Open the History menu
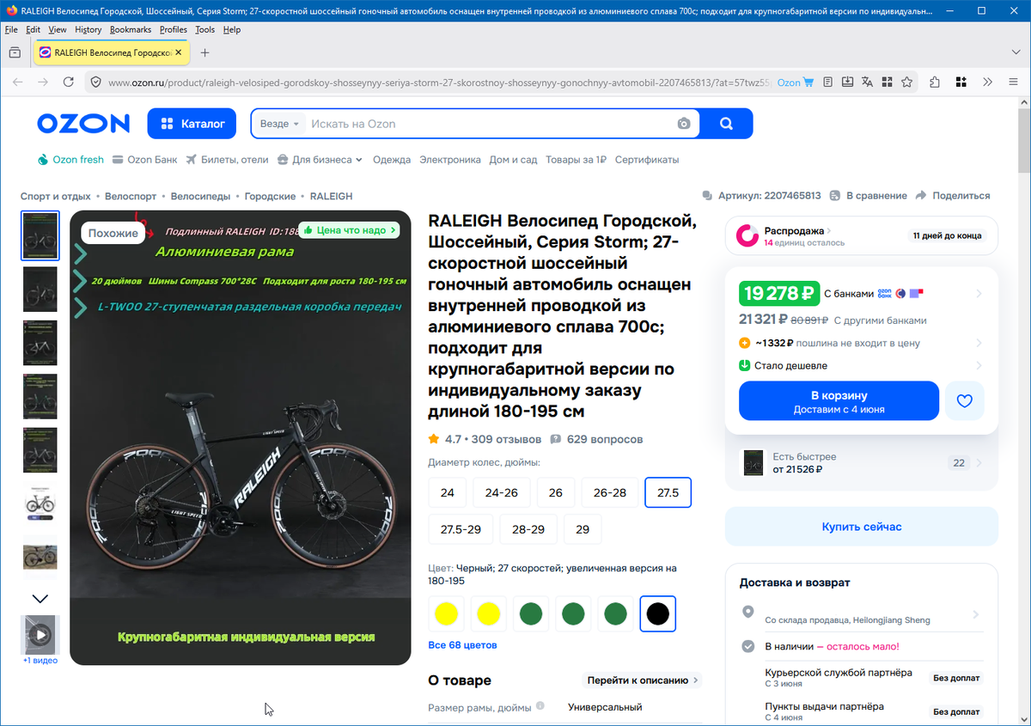Image resolution: width=1031 pixels, height=726 pixels. (88, 29)
